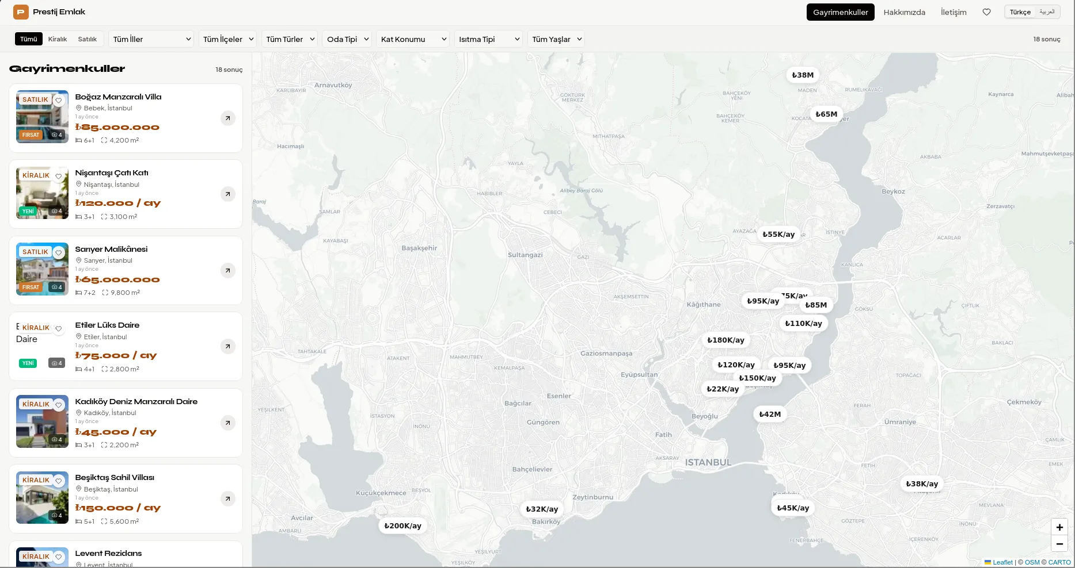The height and width of the screenshot is (568, 1075).
Task: Favorite the Boğaz Manzaralı Villa listing
Action: [x=58, y=100]
